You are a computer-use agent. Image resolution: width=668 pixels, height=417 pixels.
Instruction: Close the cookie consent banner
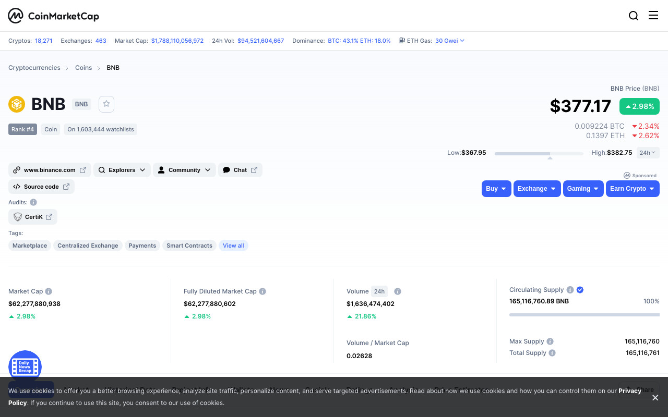tap(655, 398)
